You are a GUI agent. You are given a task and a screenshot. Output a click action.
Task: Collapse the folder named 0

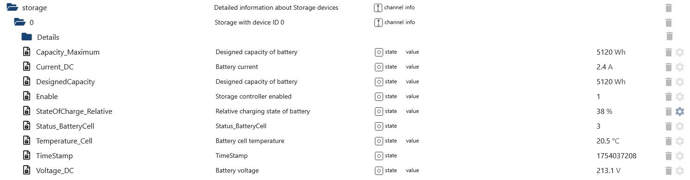(19, 22)
